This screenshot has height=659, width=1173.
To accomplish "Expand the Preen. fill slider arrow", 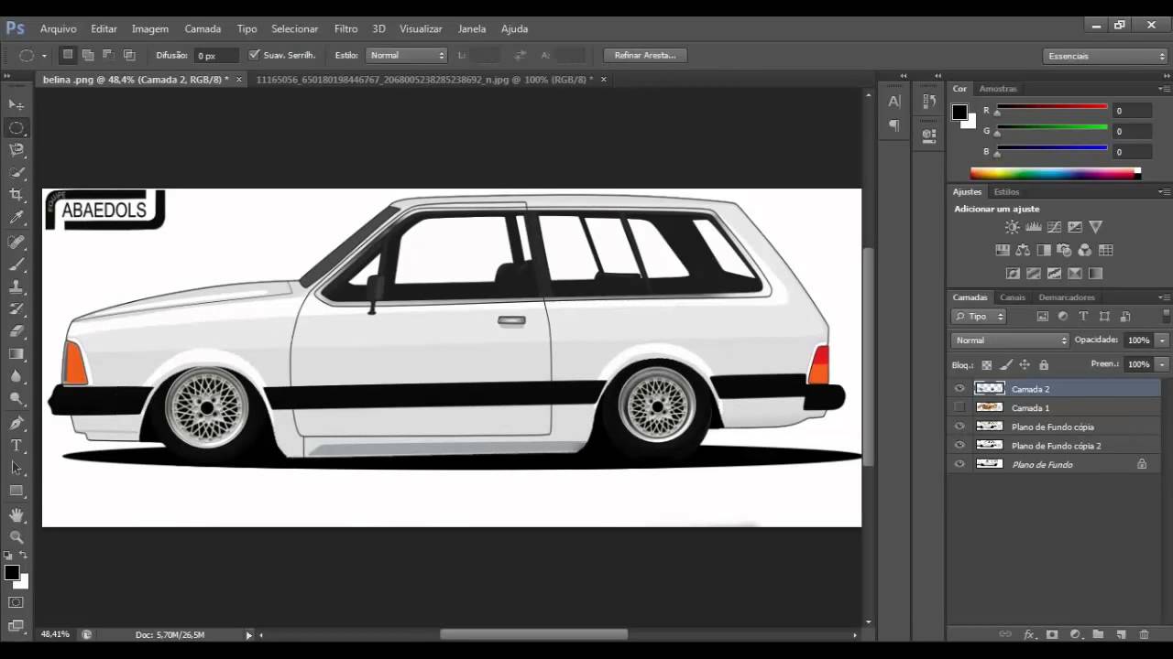I will pos(1163,364).
